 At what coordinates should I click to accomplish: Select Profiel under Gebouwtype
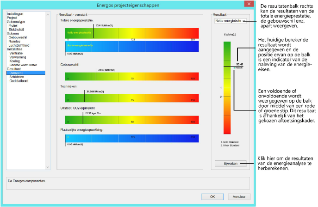point(15,25)
